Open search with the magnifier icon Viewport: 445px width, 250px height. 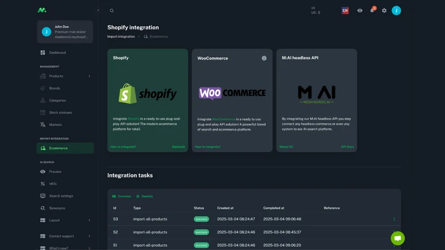[x=112, y=11]
